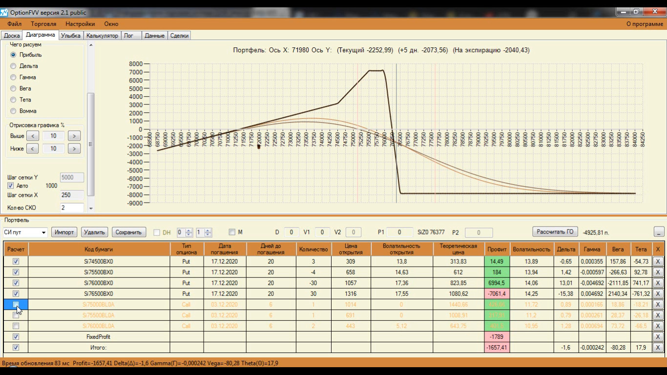Toggle the Авто grid step checkbox
The image size is (667, 375).
11,186
